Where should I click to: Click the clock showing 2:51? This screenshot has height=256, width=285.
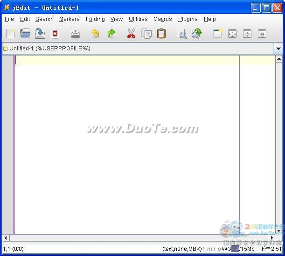271,249
